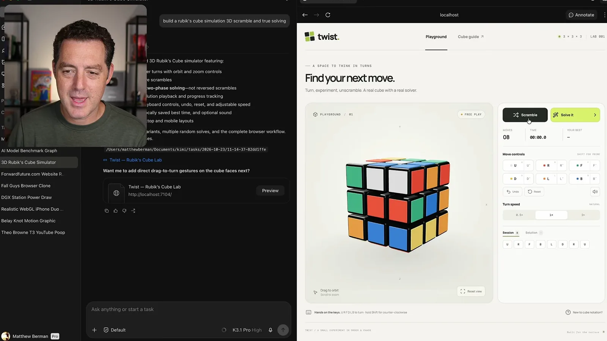Click the twist logo

[322, 37]
